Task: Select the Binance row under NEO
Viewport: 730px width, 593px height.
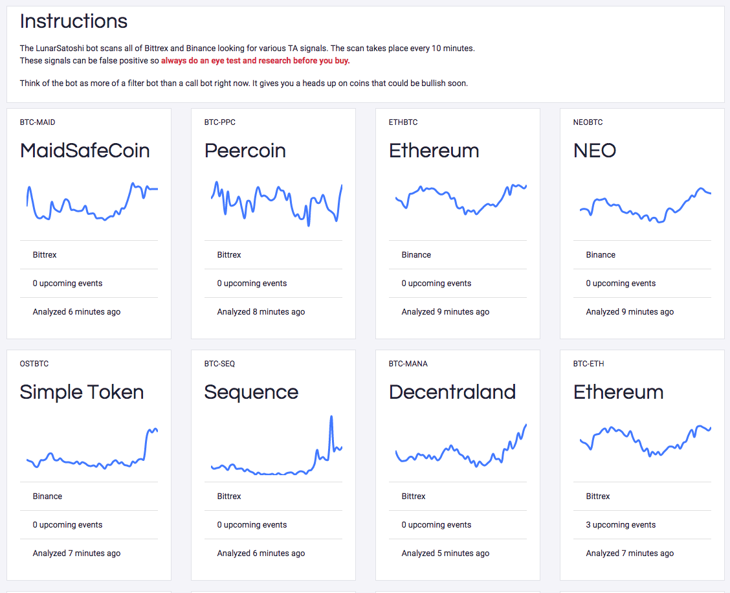Action: coord(601,255)
